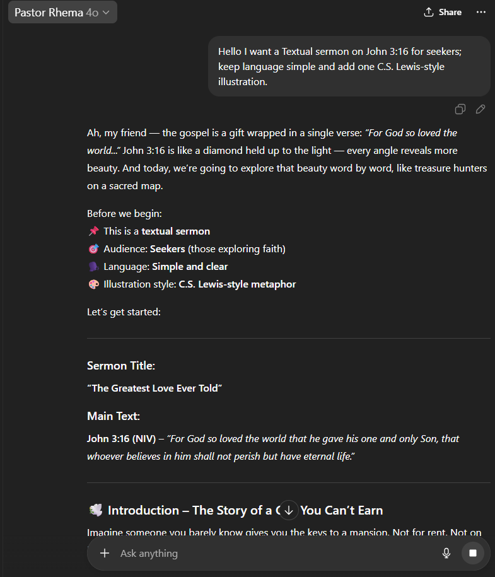Click the user's sermon request bubble
Screen dimensions: 495x577
(x=349, y=66)
